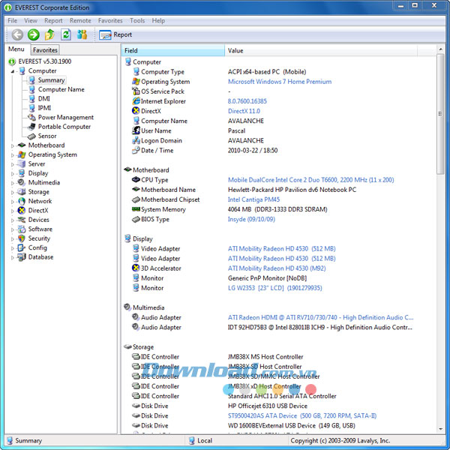Expand the Server tree node
The height and width of the screenshot is (450, 450).
[12, 164]
